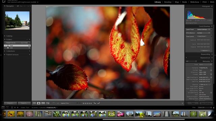This screenshot has width=216, height=121.
Task: Add publish service with plus icon
Action: [29, 54]
